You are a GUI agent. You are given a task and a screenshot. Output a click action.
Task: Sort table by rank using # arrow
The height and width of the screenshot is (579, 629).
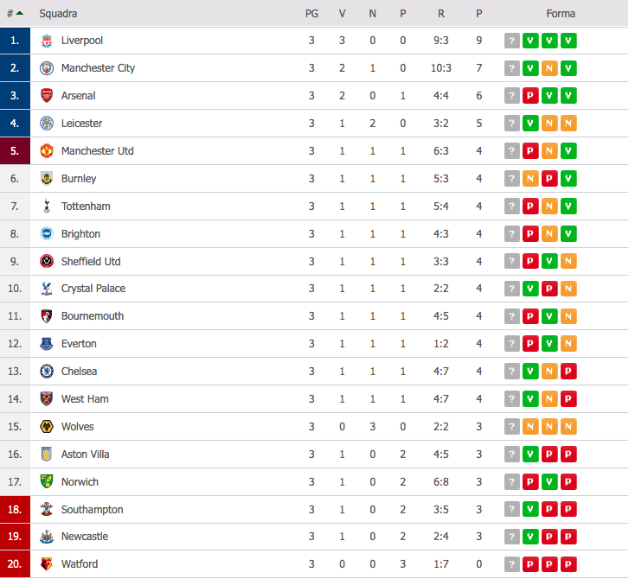click(16, 14)
